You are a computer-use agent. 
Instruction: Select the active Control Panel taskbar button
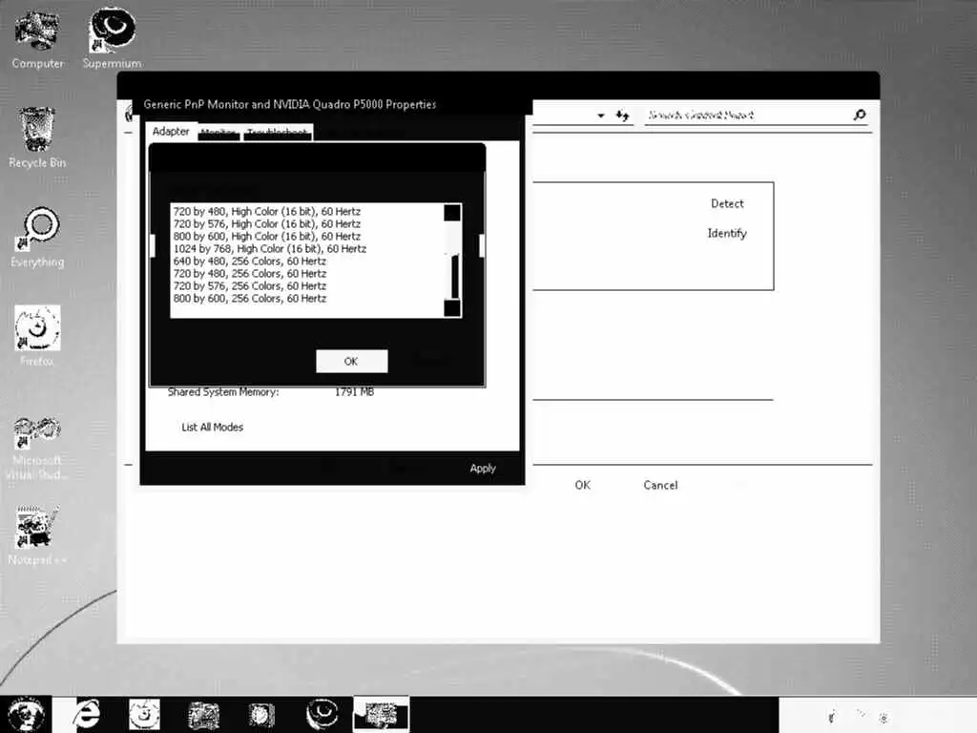pos(382,714)
